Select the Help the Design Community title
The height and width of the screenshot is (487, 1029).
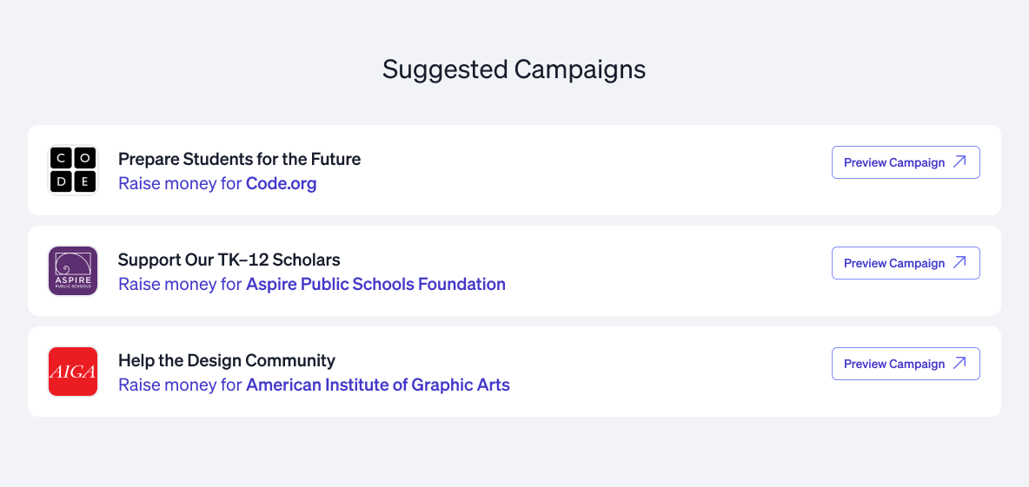click(x=227, y=360)
